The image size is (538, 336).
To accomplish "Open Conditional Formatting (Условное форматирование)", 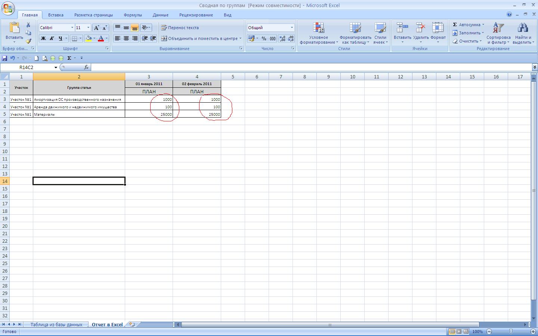I will click(x=318, y=33).
